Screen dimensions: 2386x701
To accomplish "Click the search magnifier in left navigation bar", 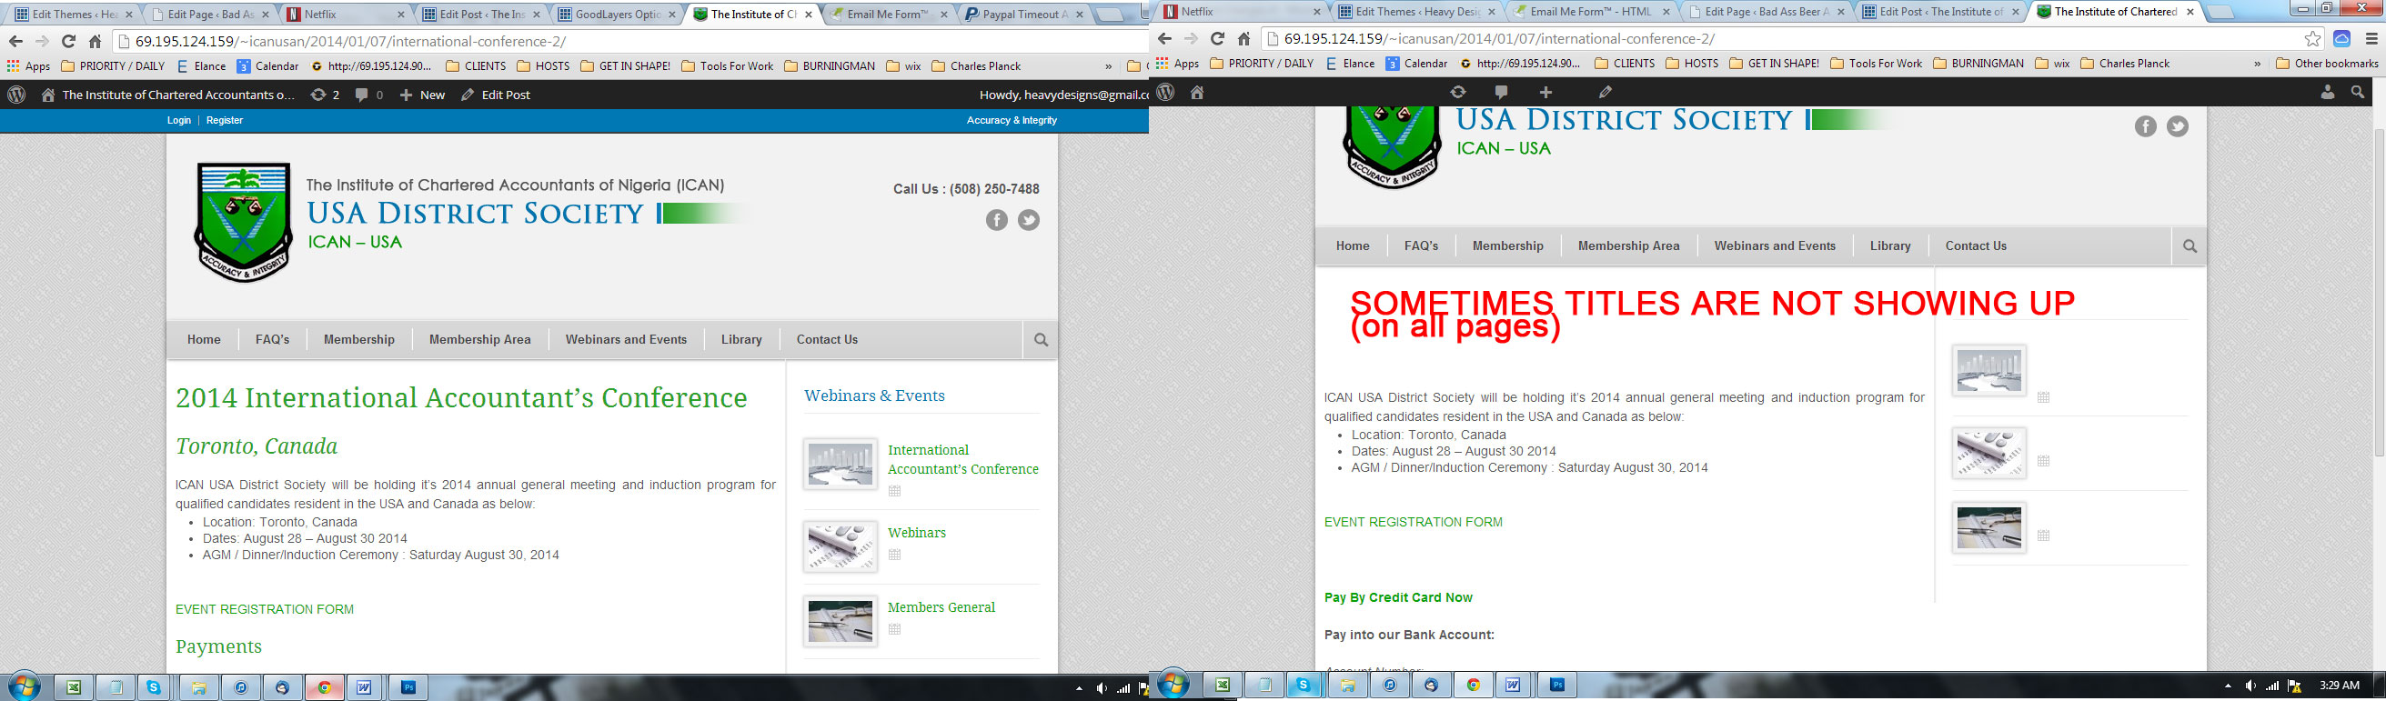I will pos(1040,340).
